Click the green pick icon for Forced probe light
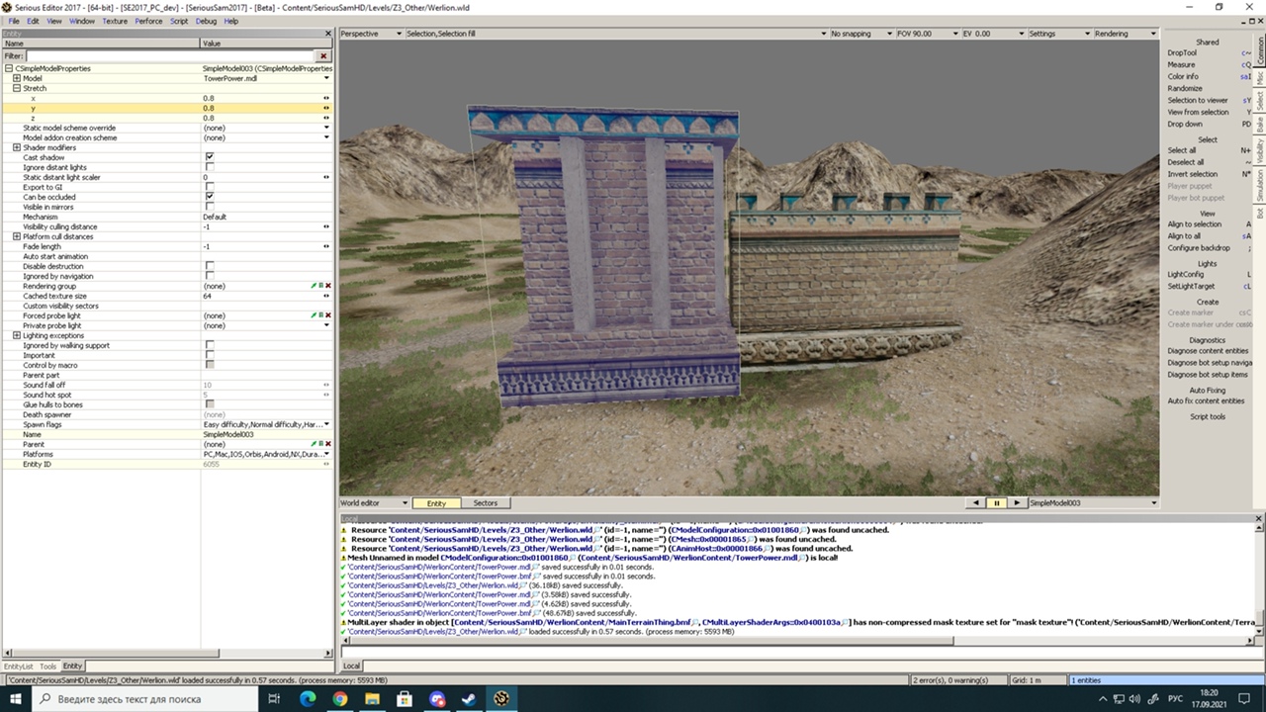Screen dimensions: 1266x712 pyautogui.click(x=314, y=315)
